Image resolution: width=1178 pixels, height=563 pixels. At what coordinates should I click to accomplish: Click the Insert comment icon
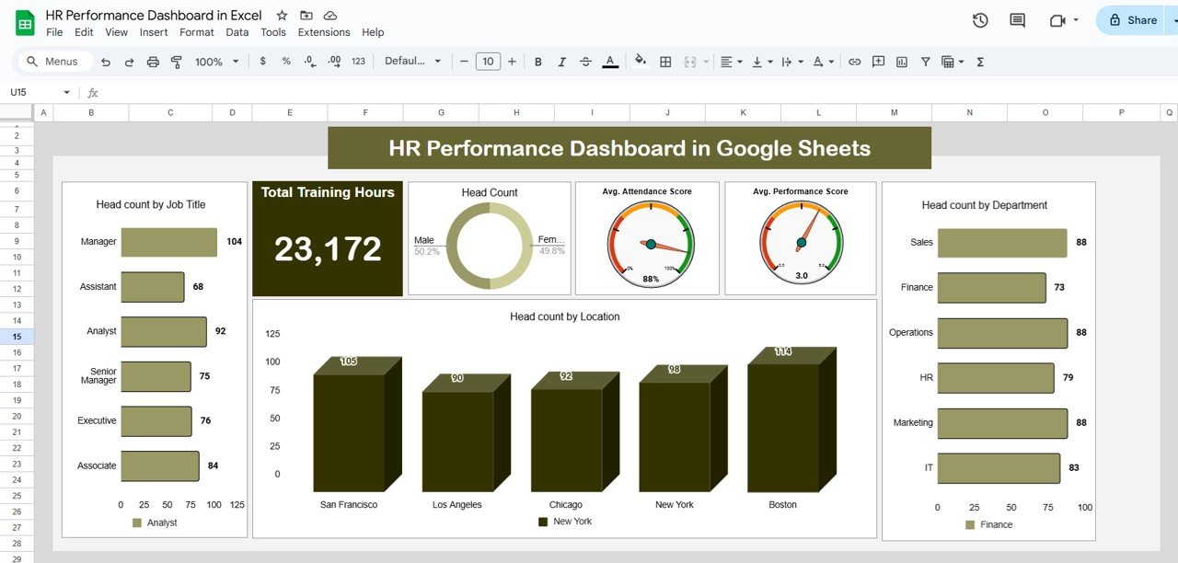(x=878, y=62)
